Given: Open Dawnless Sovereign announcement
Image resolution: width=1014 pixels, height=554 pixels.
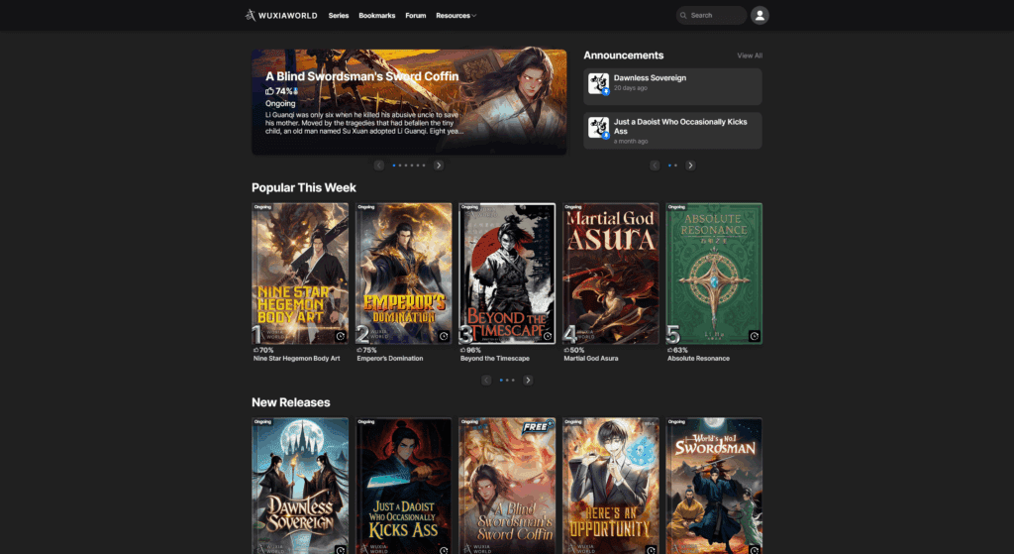Looking at the screenshot, I should (x=672, y=87).
